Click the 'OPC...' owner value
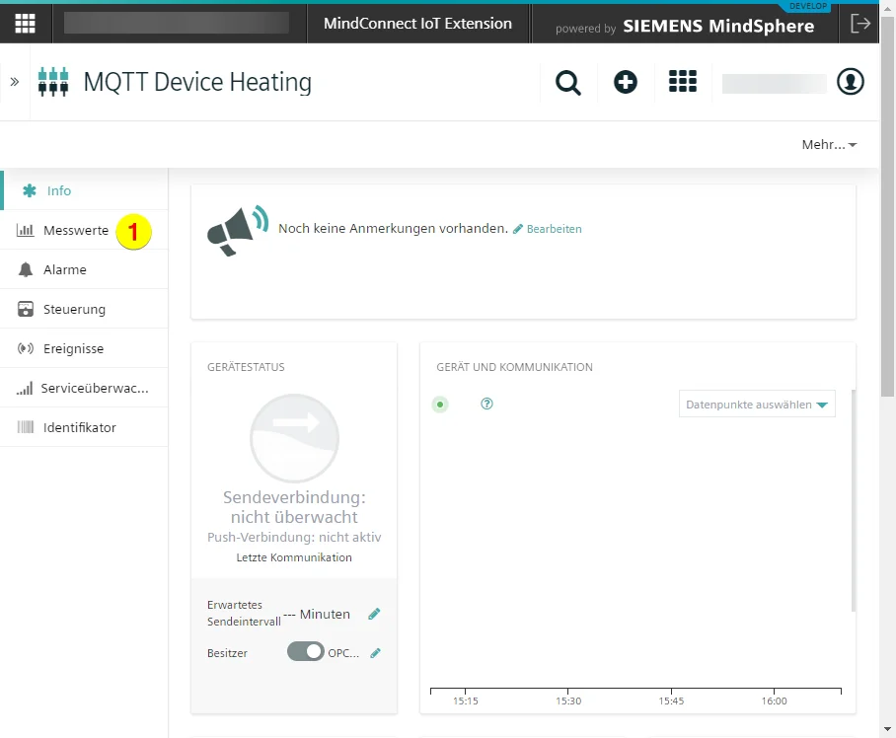896x738 pixels. click(343, 653)
